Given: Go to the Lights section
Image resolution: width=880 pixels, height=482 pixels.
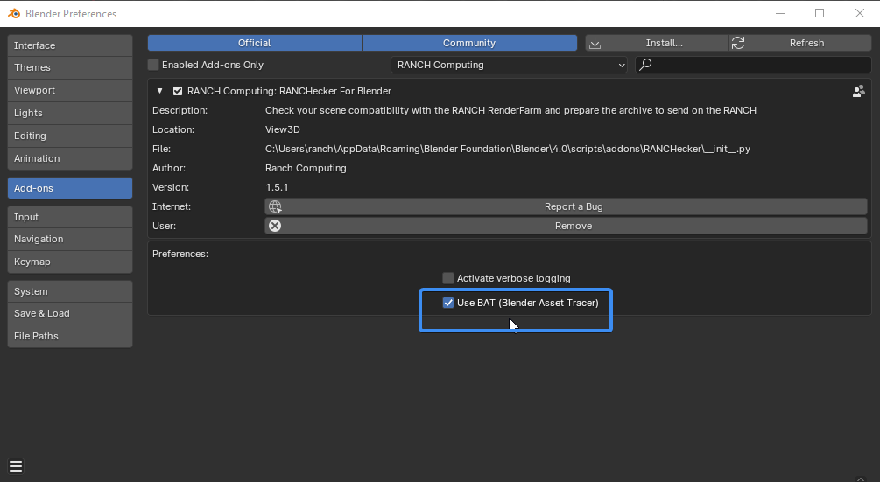Looking at the screenshot, I should point(70,113).
